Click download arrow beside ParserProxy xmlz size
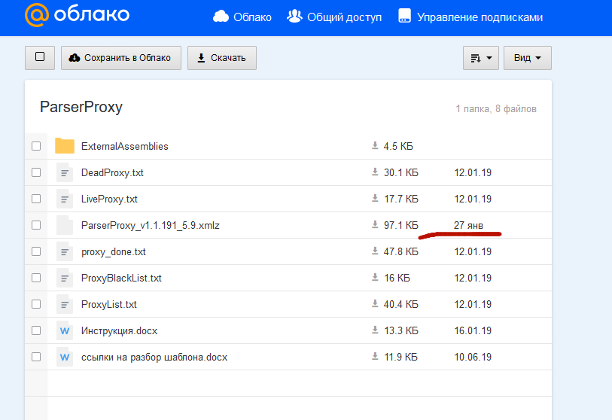The width and height of the screenshot is (612, 420). [x=374, y=225]
